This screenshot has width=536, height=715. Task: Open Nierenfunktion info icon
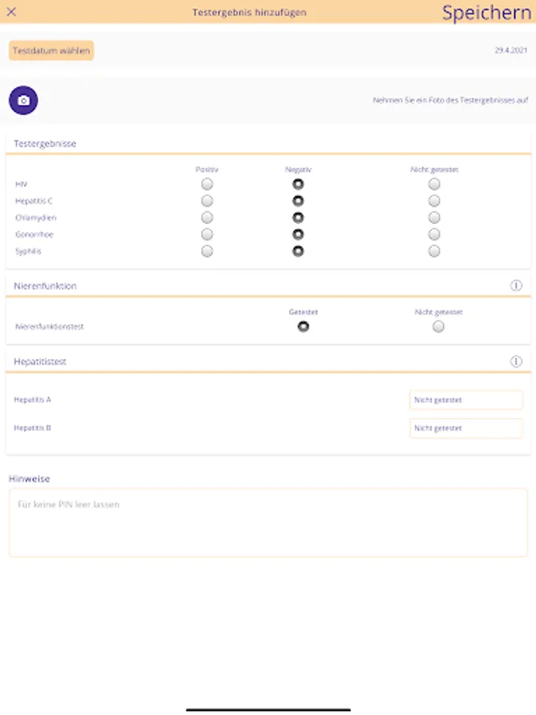click(516, 286)
